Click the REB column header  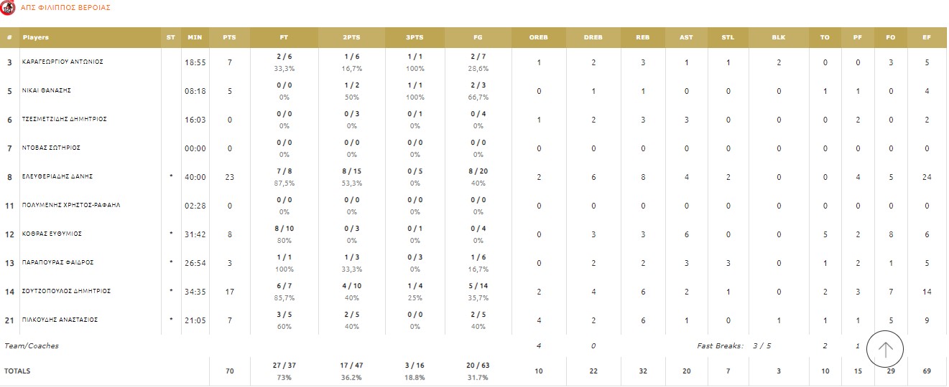(x=643, y=37)
